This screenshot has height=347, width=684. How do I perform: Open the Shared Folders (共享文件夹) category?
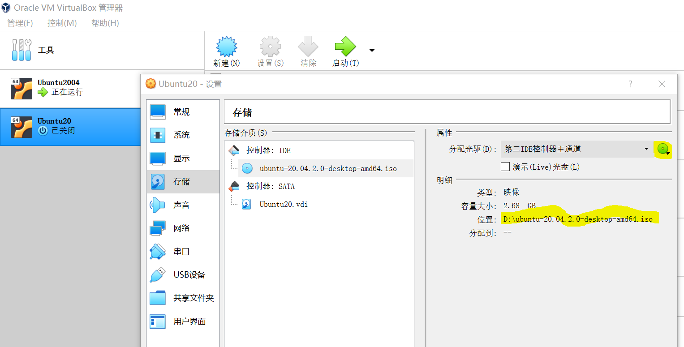[183, 298]
